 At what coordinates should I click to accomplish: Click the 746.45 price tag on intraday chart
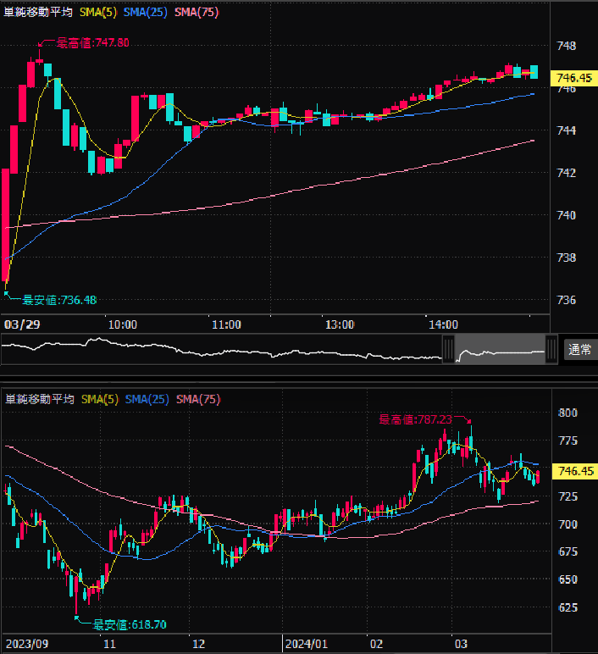tap(574, 78)
